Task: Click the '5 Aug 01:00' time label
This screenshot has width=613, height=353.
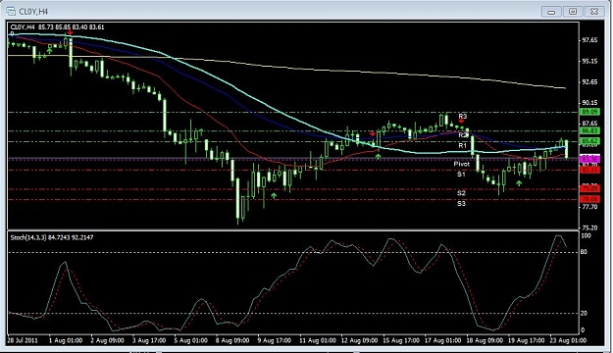Action: click(191, 340)
